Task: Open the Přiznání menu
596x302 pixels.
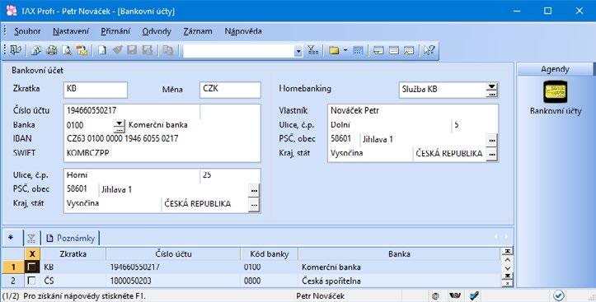Action: coord(115,31)
